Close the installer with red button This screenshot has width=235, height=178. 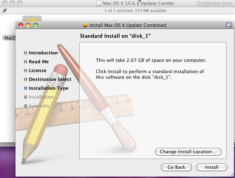point(21,25)
